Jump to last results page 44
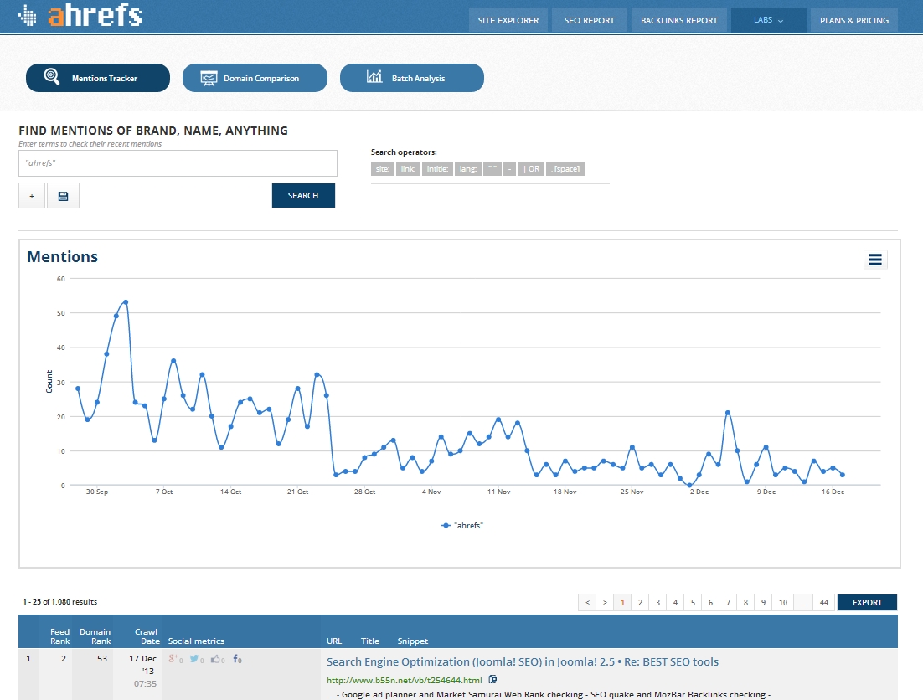The width and height of the screenshot is (923, 700). click(824, 602)
